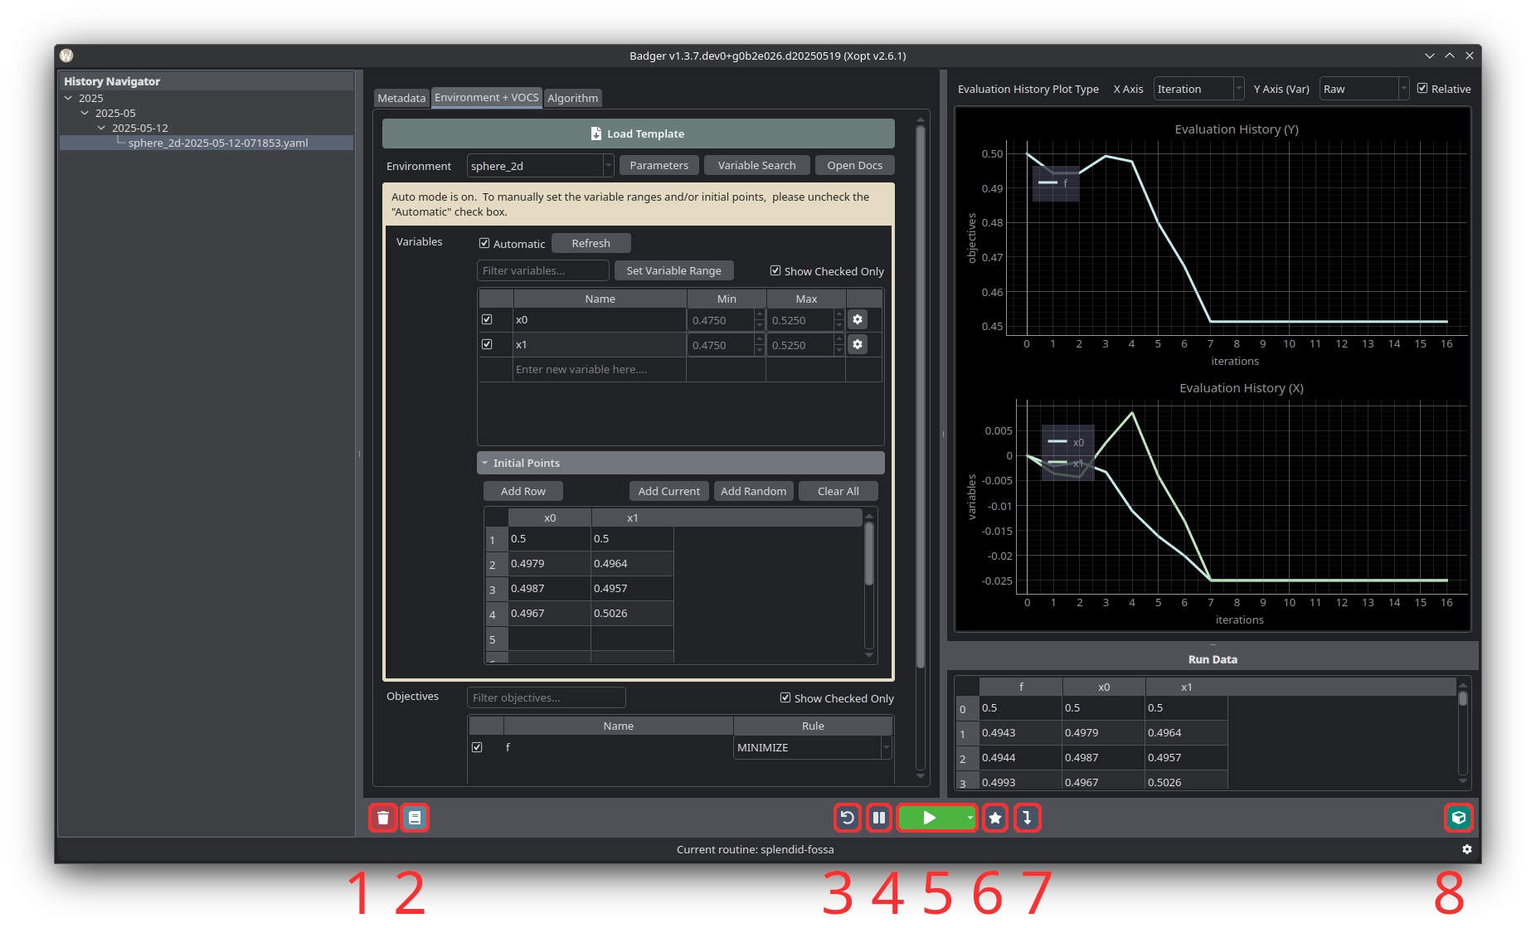Screen dimensions: 1536x928
Task: Click the x0 legend entry in X plot
Action: (x=1067, y=442)
